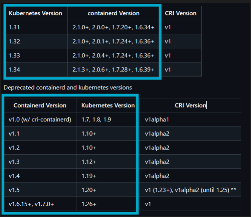Click 'v1 (1.23+), v1alpha2 (until 1.25) **' cell

pyautogui.click(x=190, y=190)
